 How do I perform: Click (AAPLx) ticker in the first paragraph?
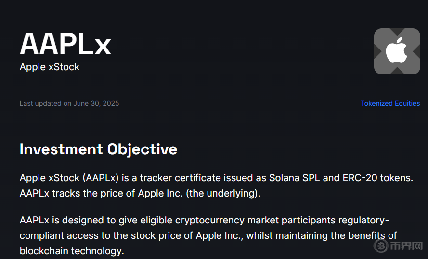tap(101, 178)
